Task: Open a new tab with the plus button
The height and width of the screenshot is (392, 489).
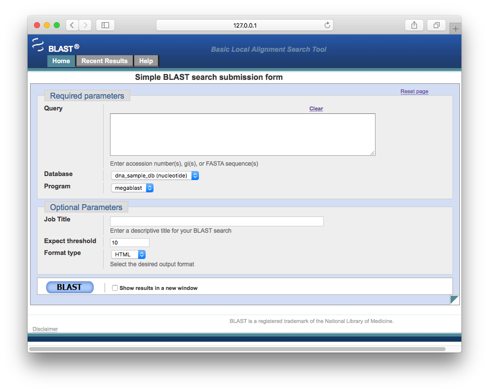Action: tap(455, 29)
